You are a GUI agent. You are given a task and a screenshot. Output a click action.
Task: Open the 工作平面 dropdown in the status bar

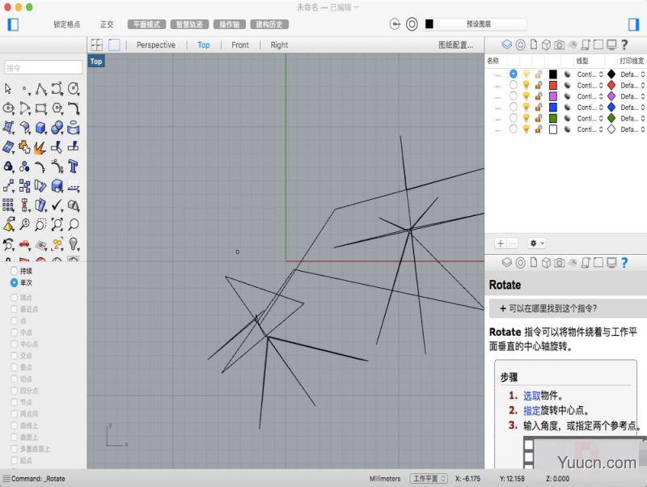pos(429,478)
